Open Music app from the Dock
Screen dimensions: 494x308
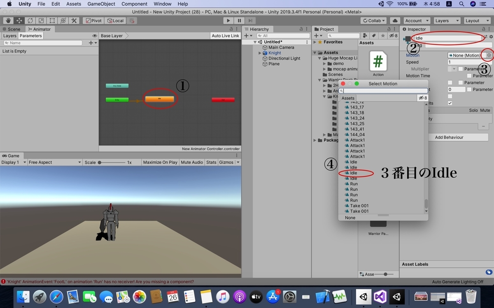[223, 297]
